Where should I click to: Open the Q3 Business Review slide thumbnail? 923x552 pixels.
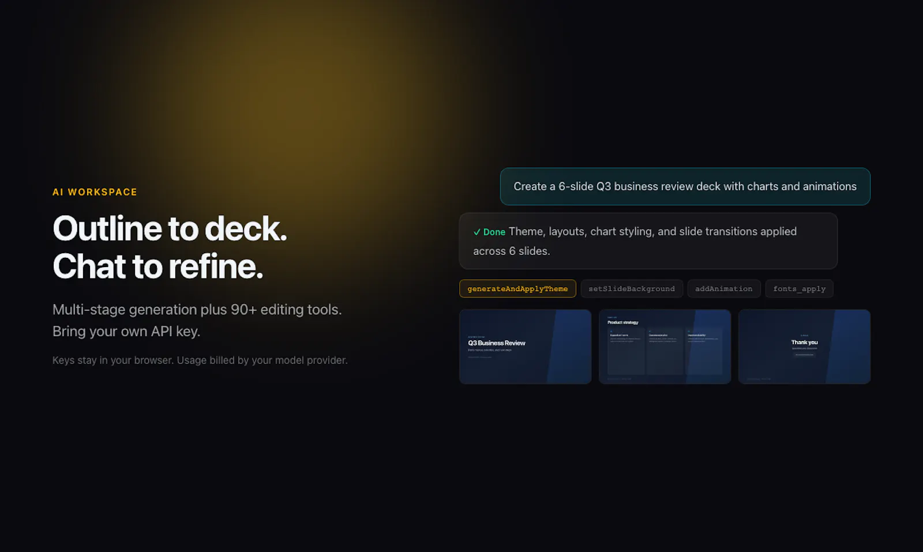click(x=526, y=347)
